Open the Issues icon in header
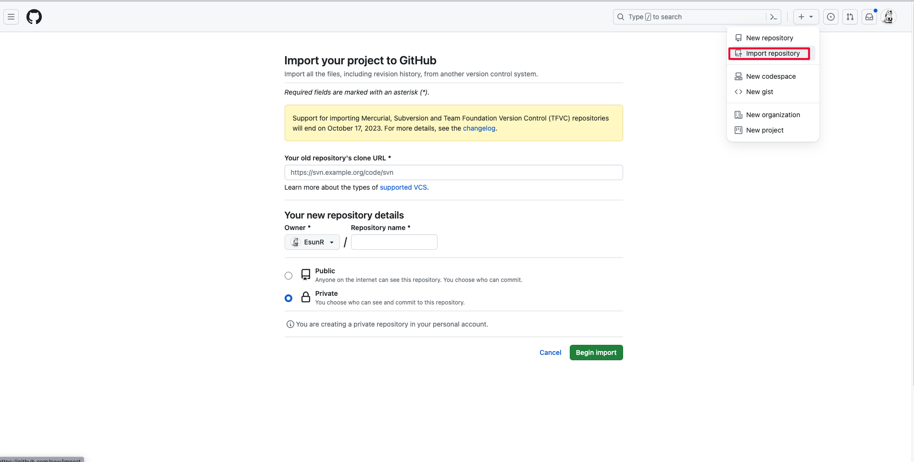 point(831,17)
